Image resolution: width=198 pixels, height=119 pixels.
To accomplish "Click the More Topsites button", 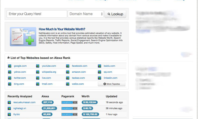I will (x=112, y=84).
